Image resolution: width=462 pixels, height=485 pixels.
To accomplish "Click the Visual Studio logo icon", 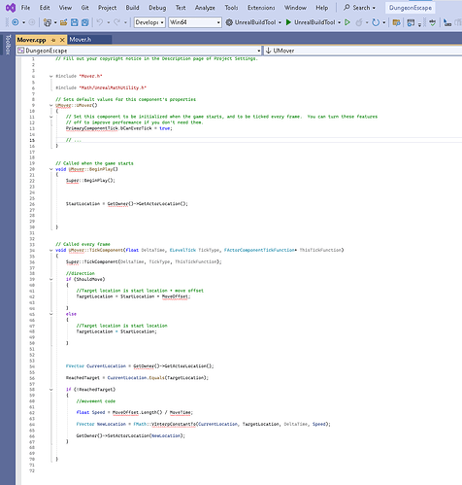I will pos(11,8).
